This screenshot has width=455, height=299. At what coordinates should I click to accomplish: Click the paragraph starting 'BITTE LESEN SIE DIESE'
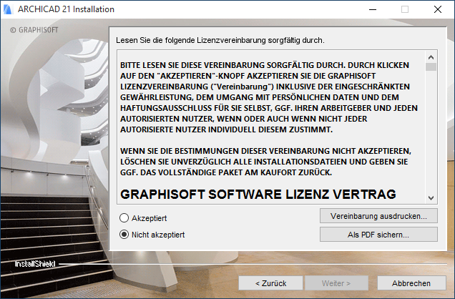(x=269, y=97)
